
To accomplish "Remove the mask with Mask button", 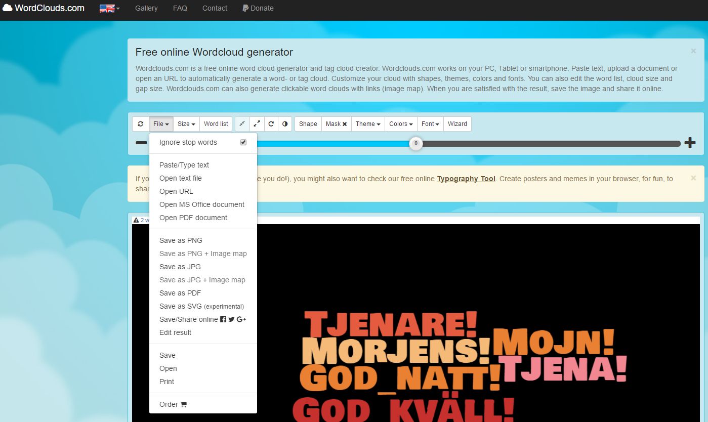I will coord(336,124).
